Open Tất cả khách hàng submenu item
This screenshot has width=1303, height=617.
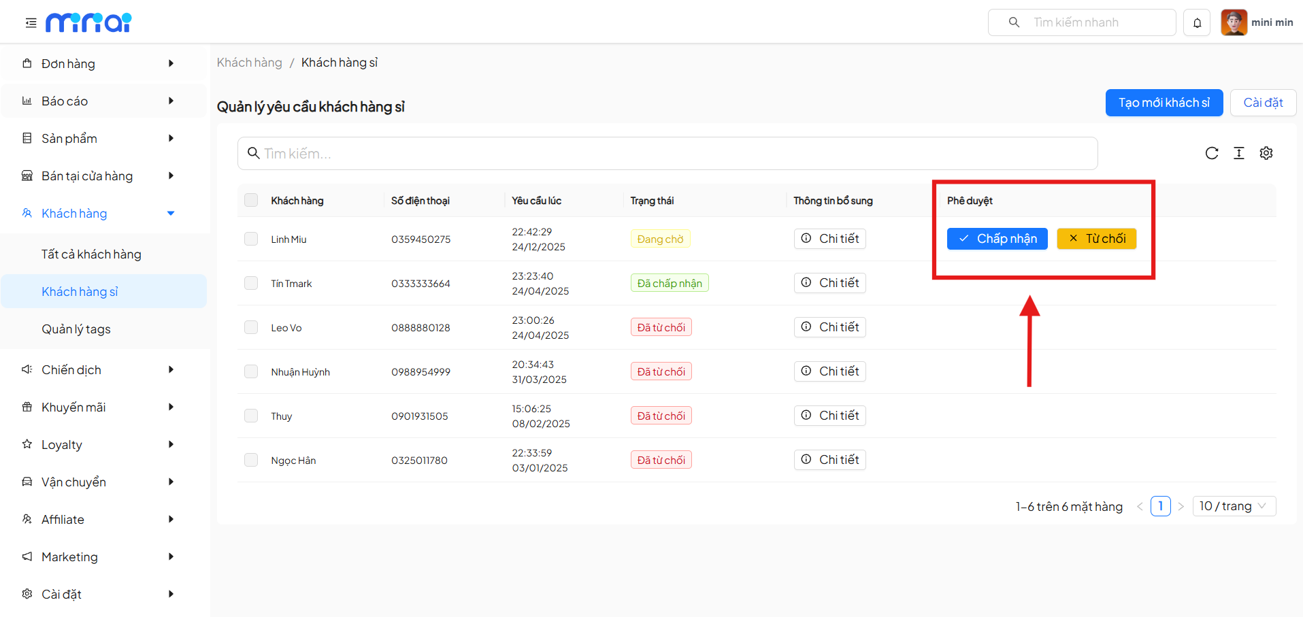tap(91, 254)
